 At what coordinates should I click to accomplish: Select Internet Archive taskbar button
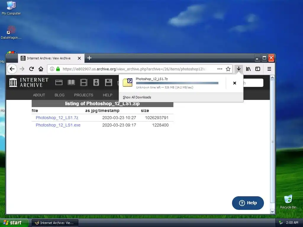(x=55, y=223)
